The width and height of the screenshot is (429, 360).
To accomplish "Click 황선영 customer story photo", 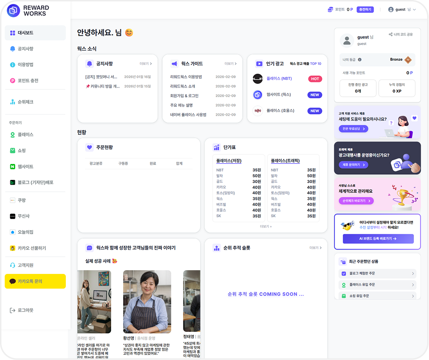I will (x=147, y=302).
